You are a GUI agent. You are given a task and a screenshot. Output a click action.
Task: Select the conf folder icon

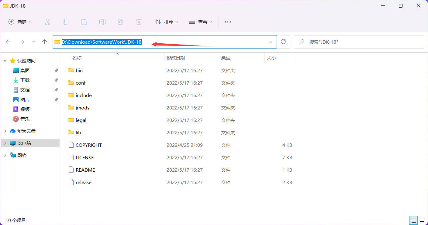[71, 83]
